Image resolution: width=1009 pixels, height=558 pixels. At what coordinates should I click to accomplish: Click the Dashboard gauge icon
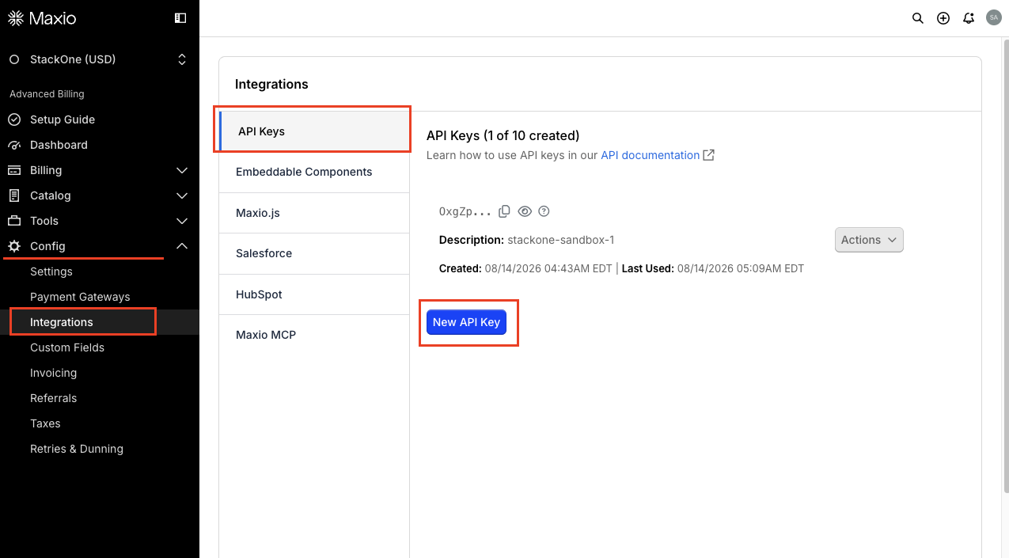(14, 145)
